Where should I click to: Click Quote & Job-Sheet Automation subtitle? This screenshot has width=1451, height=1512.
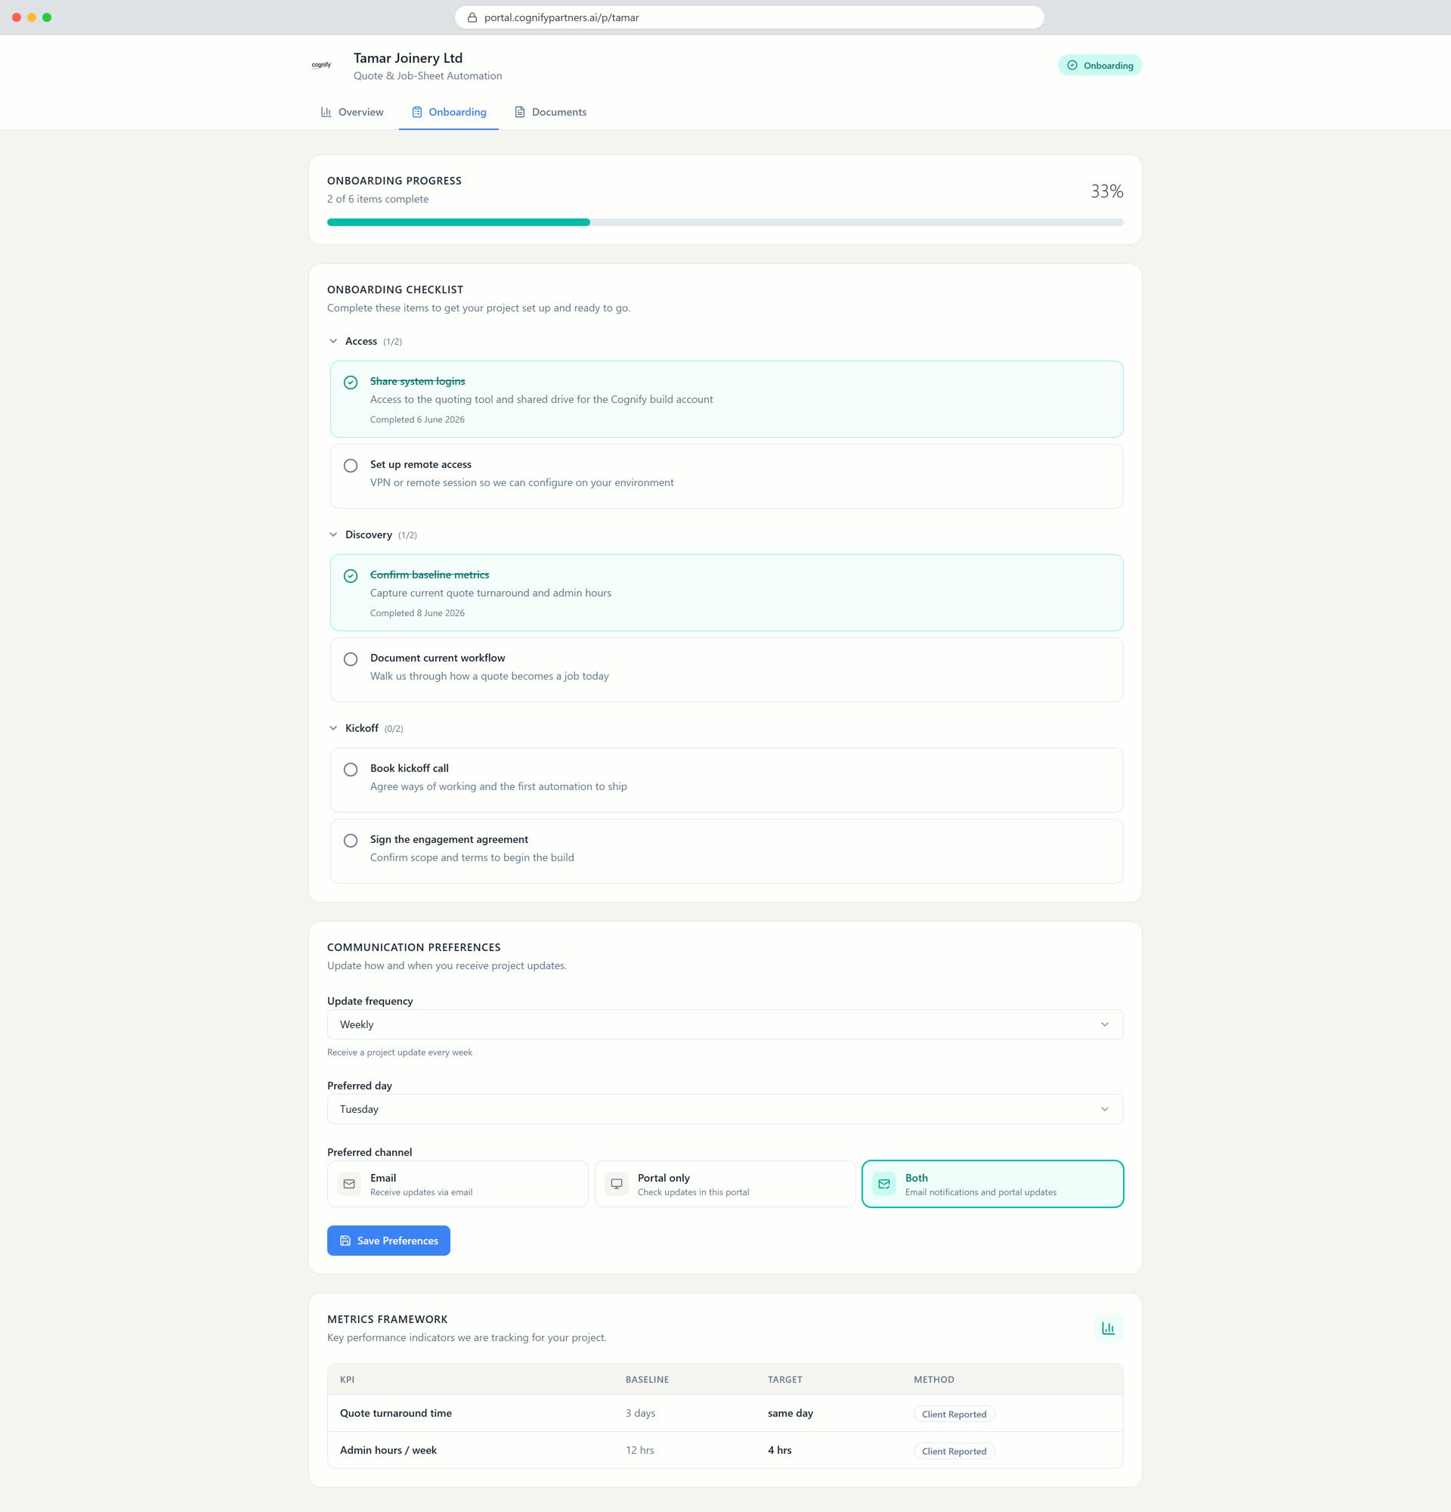point(428,76)
